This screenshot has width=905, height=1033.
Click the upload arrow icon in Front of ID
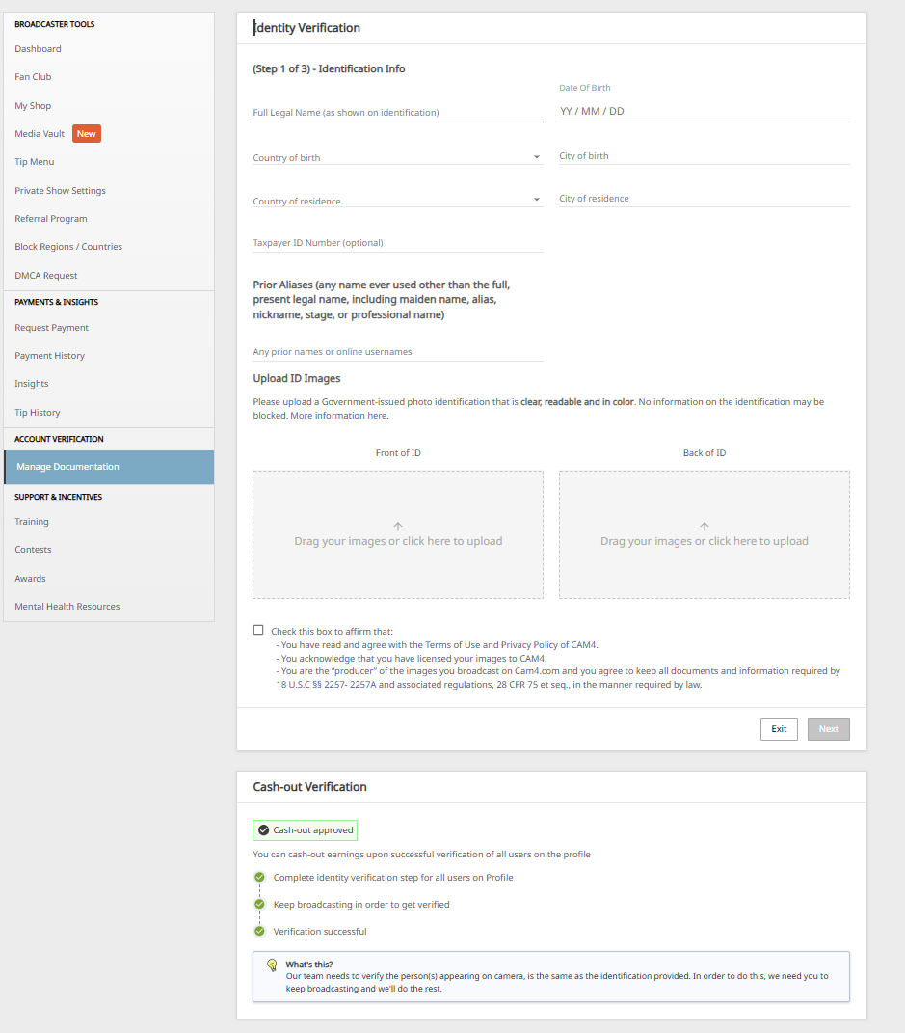pos(398,527)
